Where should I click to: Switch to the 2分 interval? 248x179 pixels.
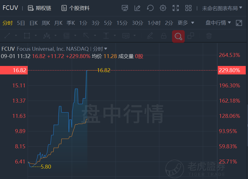click(169, 23)
